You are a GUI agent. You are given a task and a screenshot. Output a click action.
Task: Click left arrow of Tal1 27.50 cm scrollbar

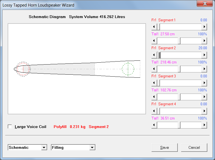[x=154, y=41]
